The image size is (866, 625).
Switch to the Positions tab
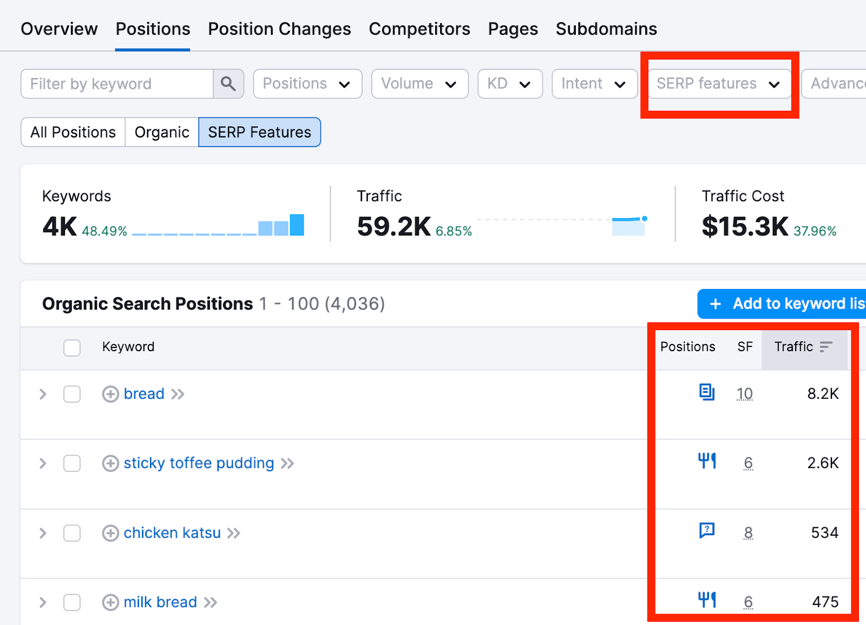[153, 29]
